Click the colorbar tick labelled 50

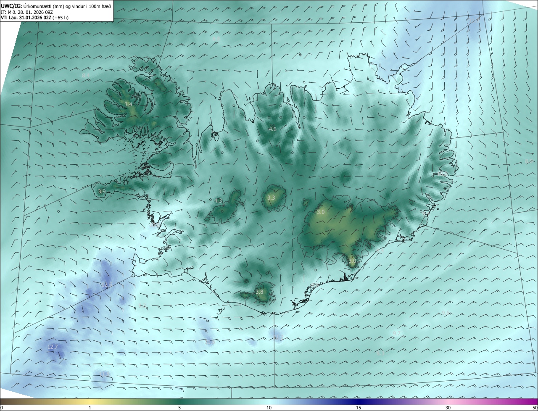(x=535, y=408)
